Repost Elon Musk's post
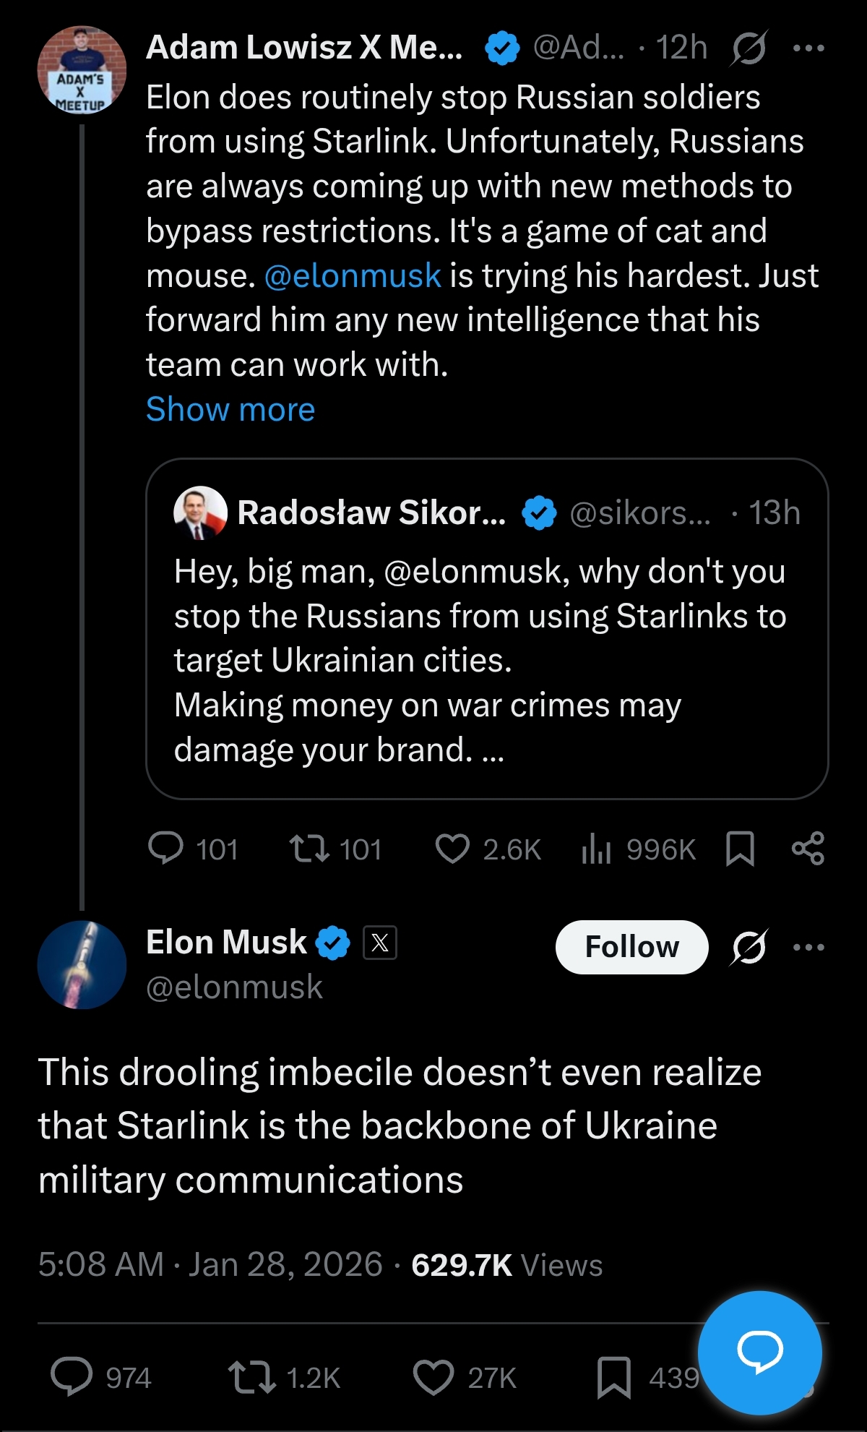 tap(251, 1377)
